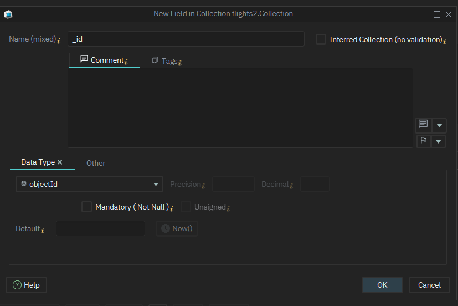Screen dimensions: 458x306
Task: Close the New Field dialog window
Action: [449, 14]
